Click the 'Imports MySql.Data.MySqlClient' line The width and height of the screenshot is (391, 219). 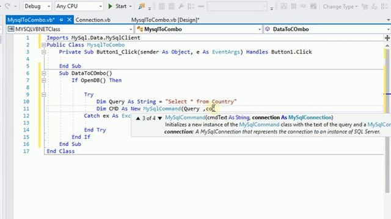[93, 38]
